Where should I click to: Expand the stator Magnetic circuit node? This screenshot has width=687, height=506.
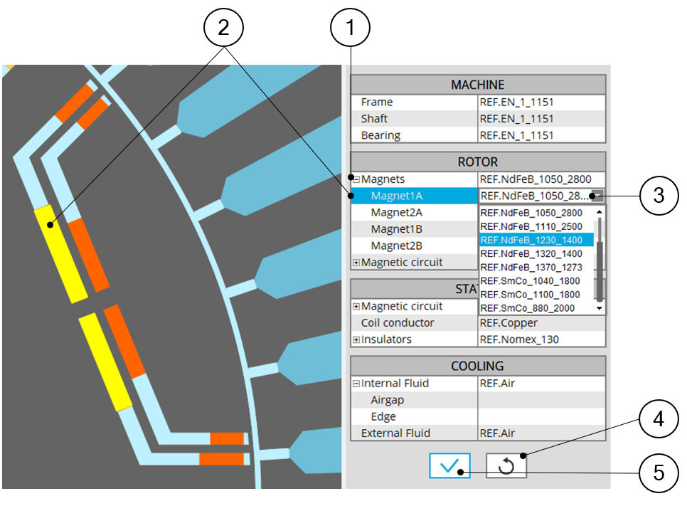356,307
